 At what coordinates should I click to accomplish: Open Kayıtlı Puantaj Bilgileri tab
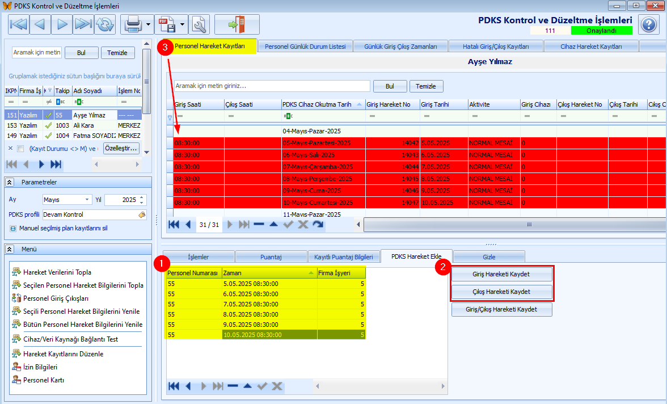click(x=343, y=256)
